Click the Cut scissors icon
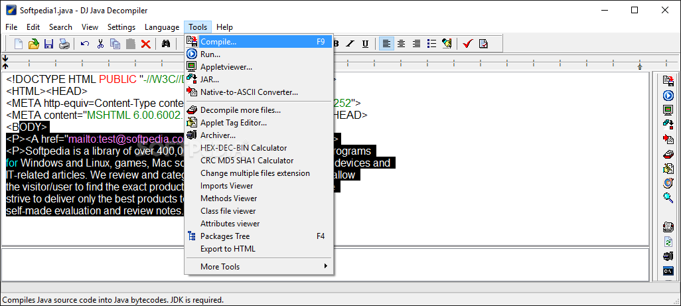This screenshot has height=306, width=681. pyautogui.click(x=100, y=44)
